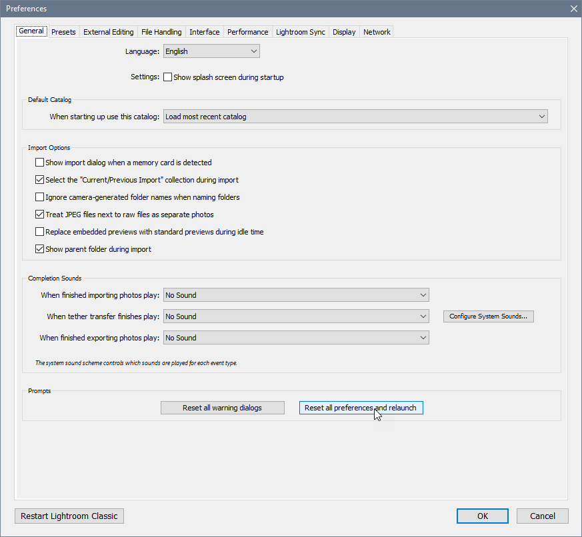
Task: Open the tether transfer finishes sound dropdown
Action: click(296, 316)
